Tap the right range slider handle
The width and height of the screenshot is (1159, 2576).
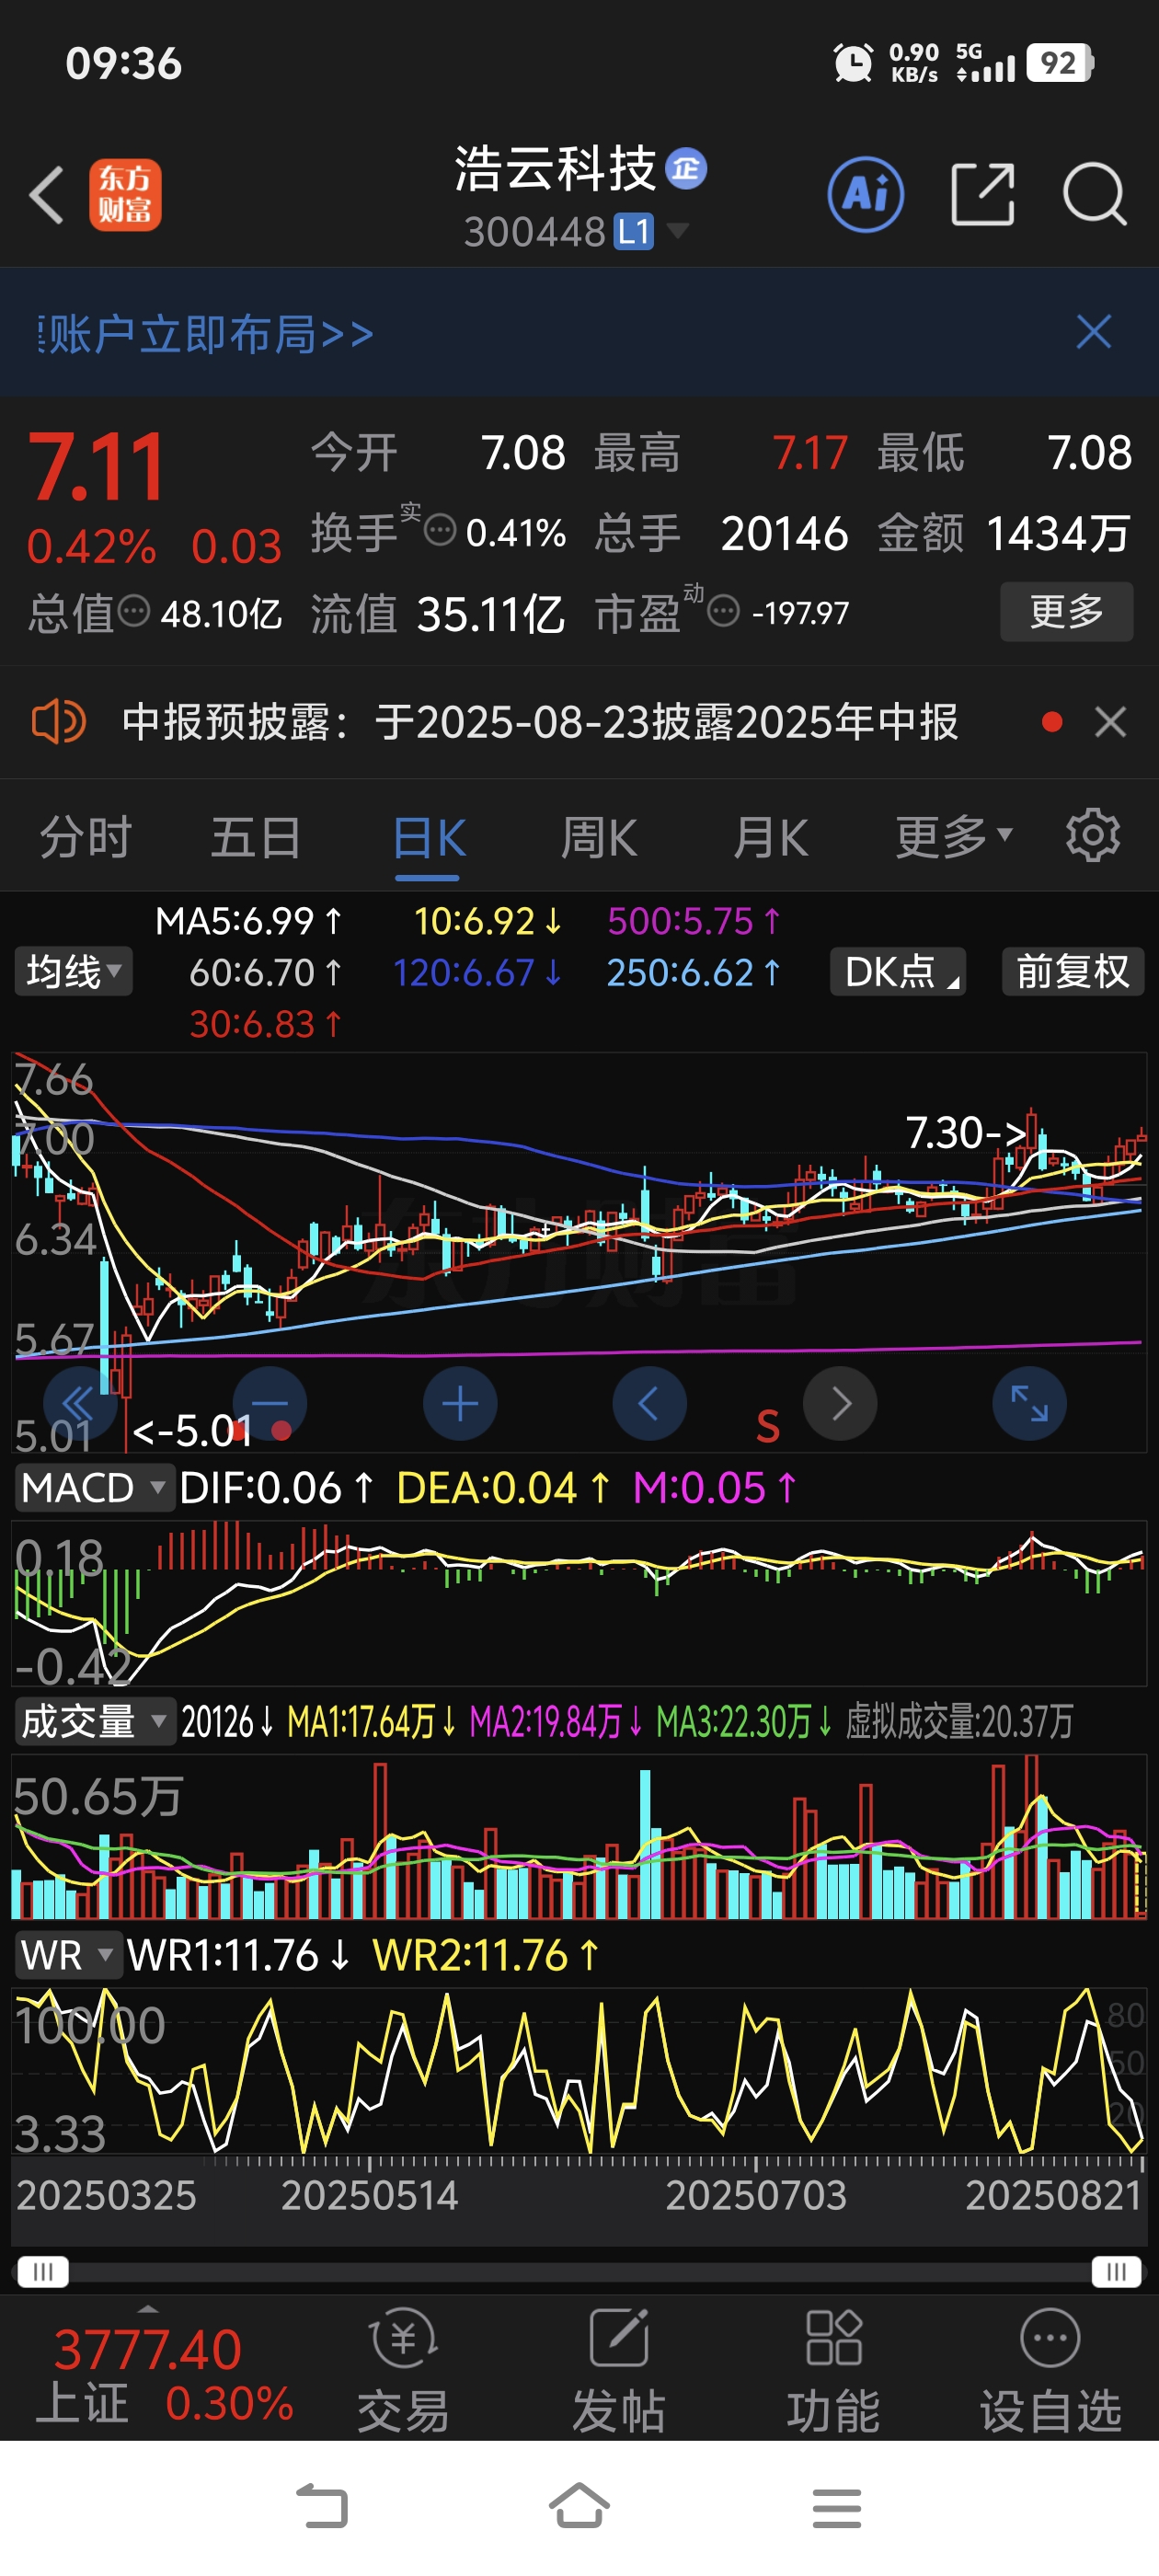1116,2271
